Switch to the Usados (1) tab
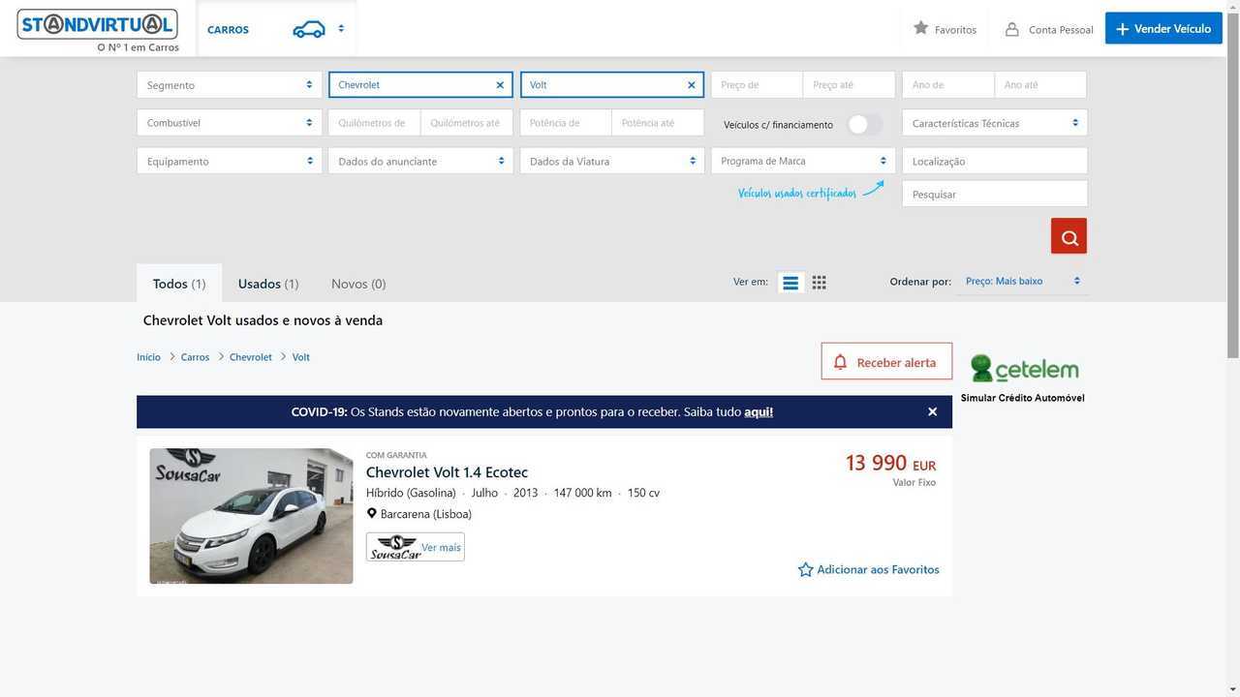The height and width of the screenshot is (697, 1240). click(x=268, y=284)
